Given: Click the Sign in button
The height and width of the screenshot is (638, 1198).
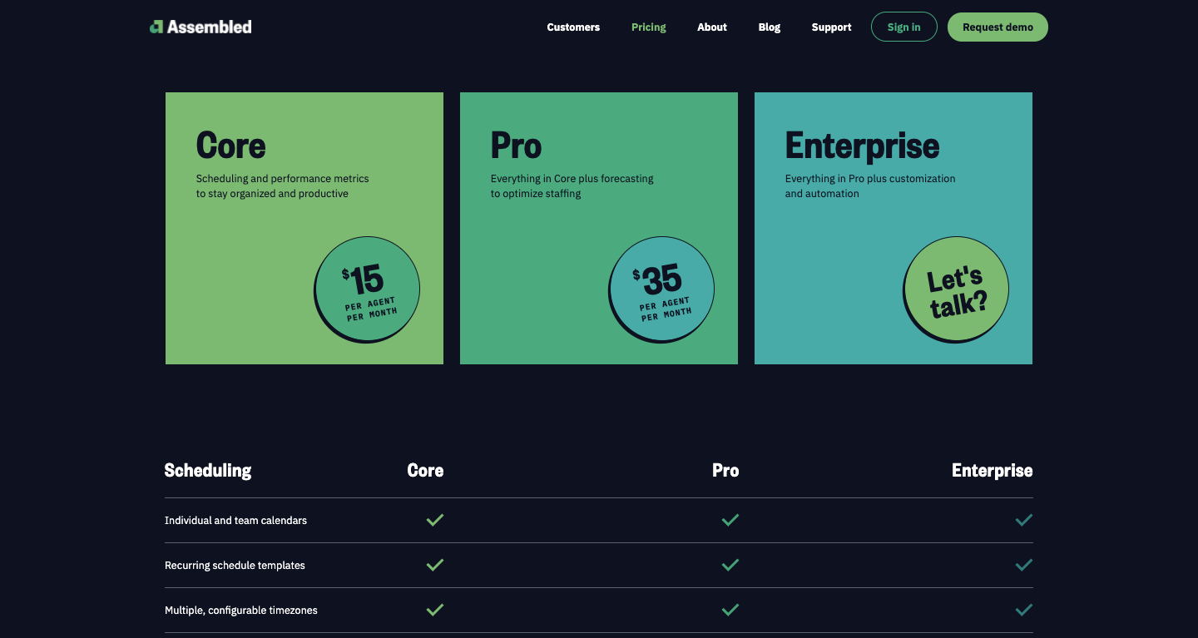Looking at the screenshot, I should pyautogui.click(x=904, y=27).
